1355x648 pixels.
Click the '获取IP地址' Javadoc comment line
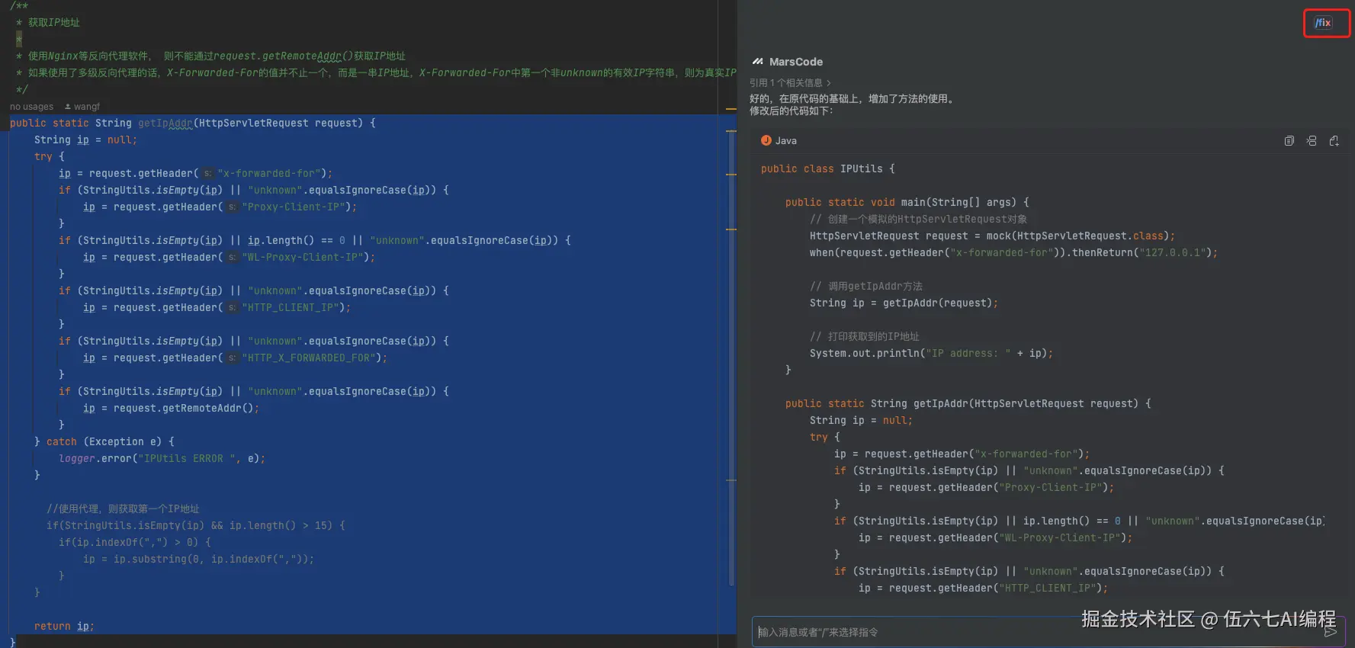point(53,22)
